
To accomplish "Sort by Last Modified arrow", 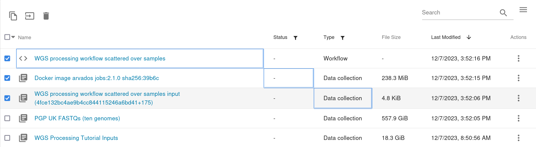I will coord(469,37).
